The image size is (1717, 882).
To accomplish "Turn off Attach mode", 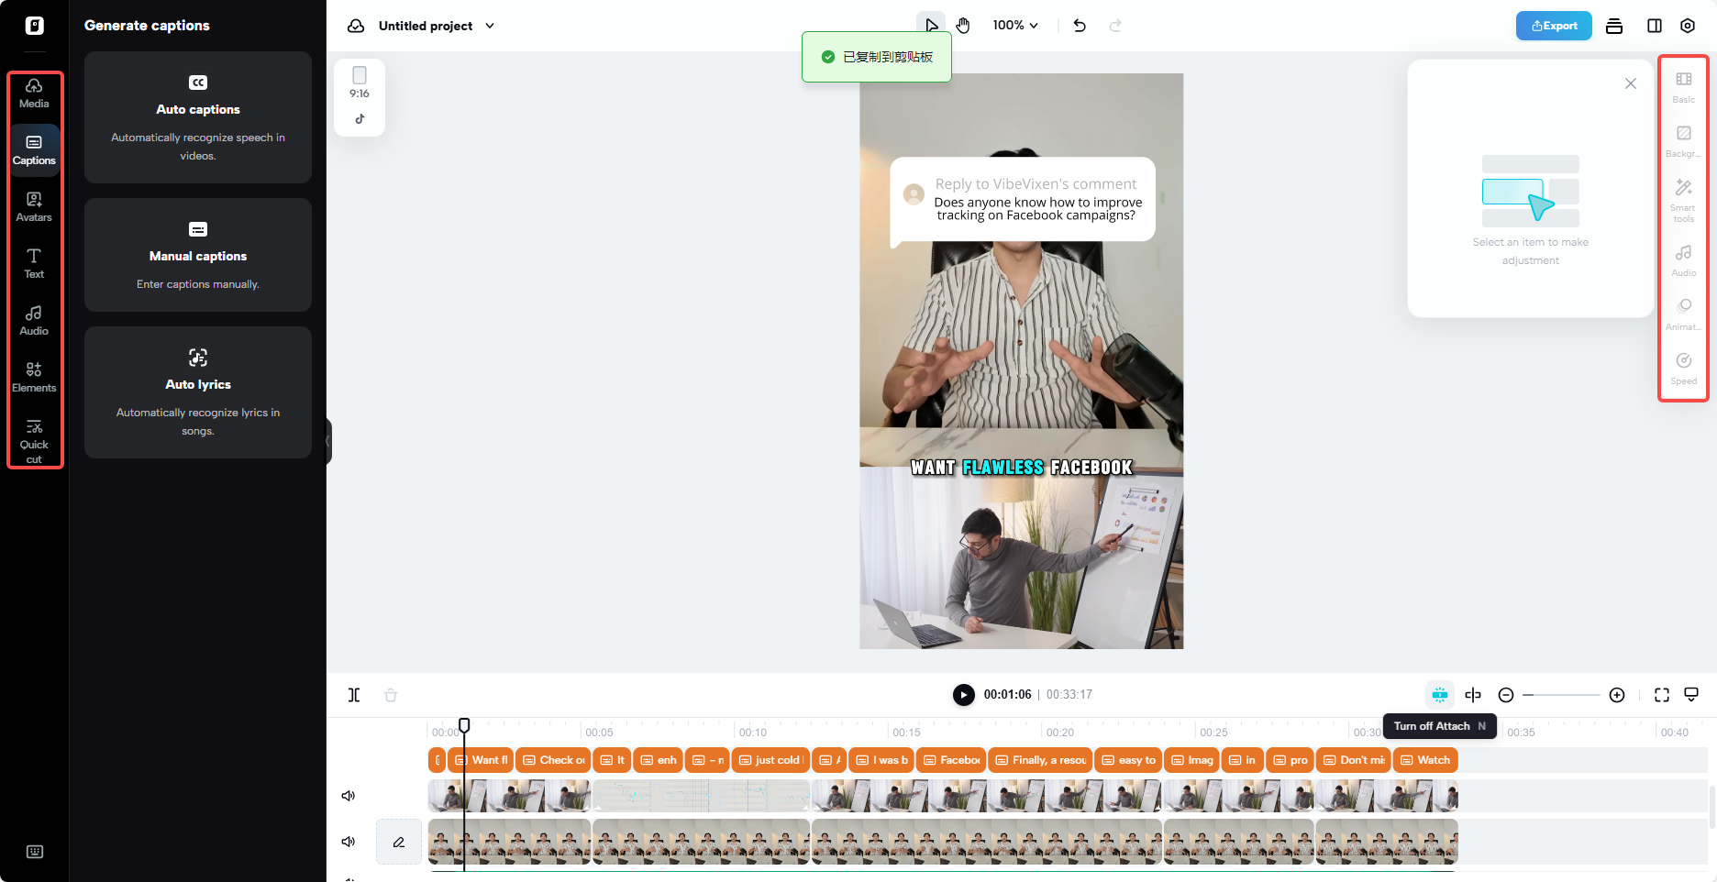I will (1439, 695).
